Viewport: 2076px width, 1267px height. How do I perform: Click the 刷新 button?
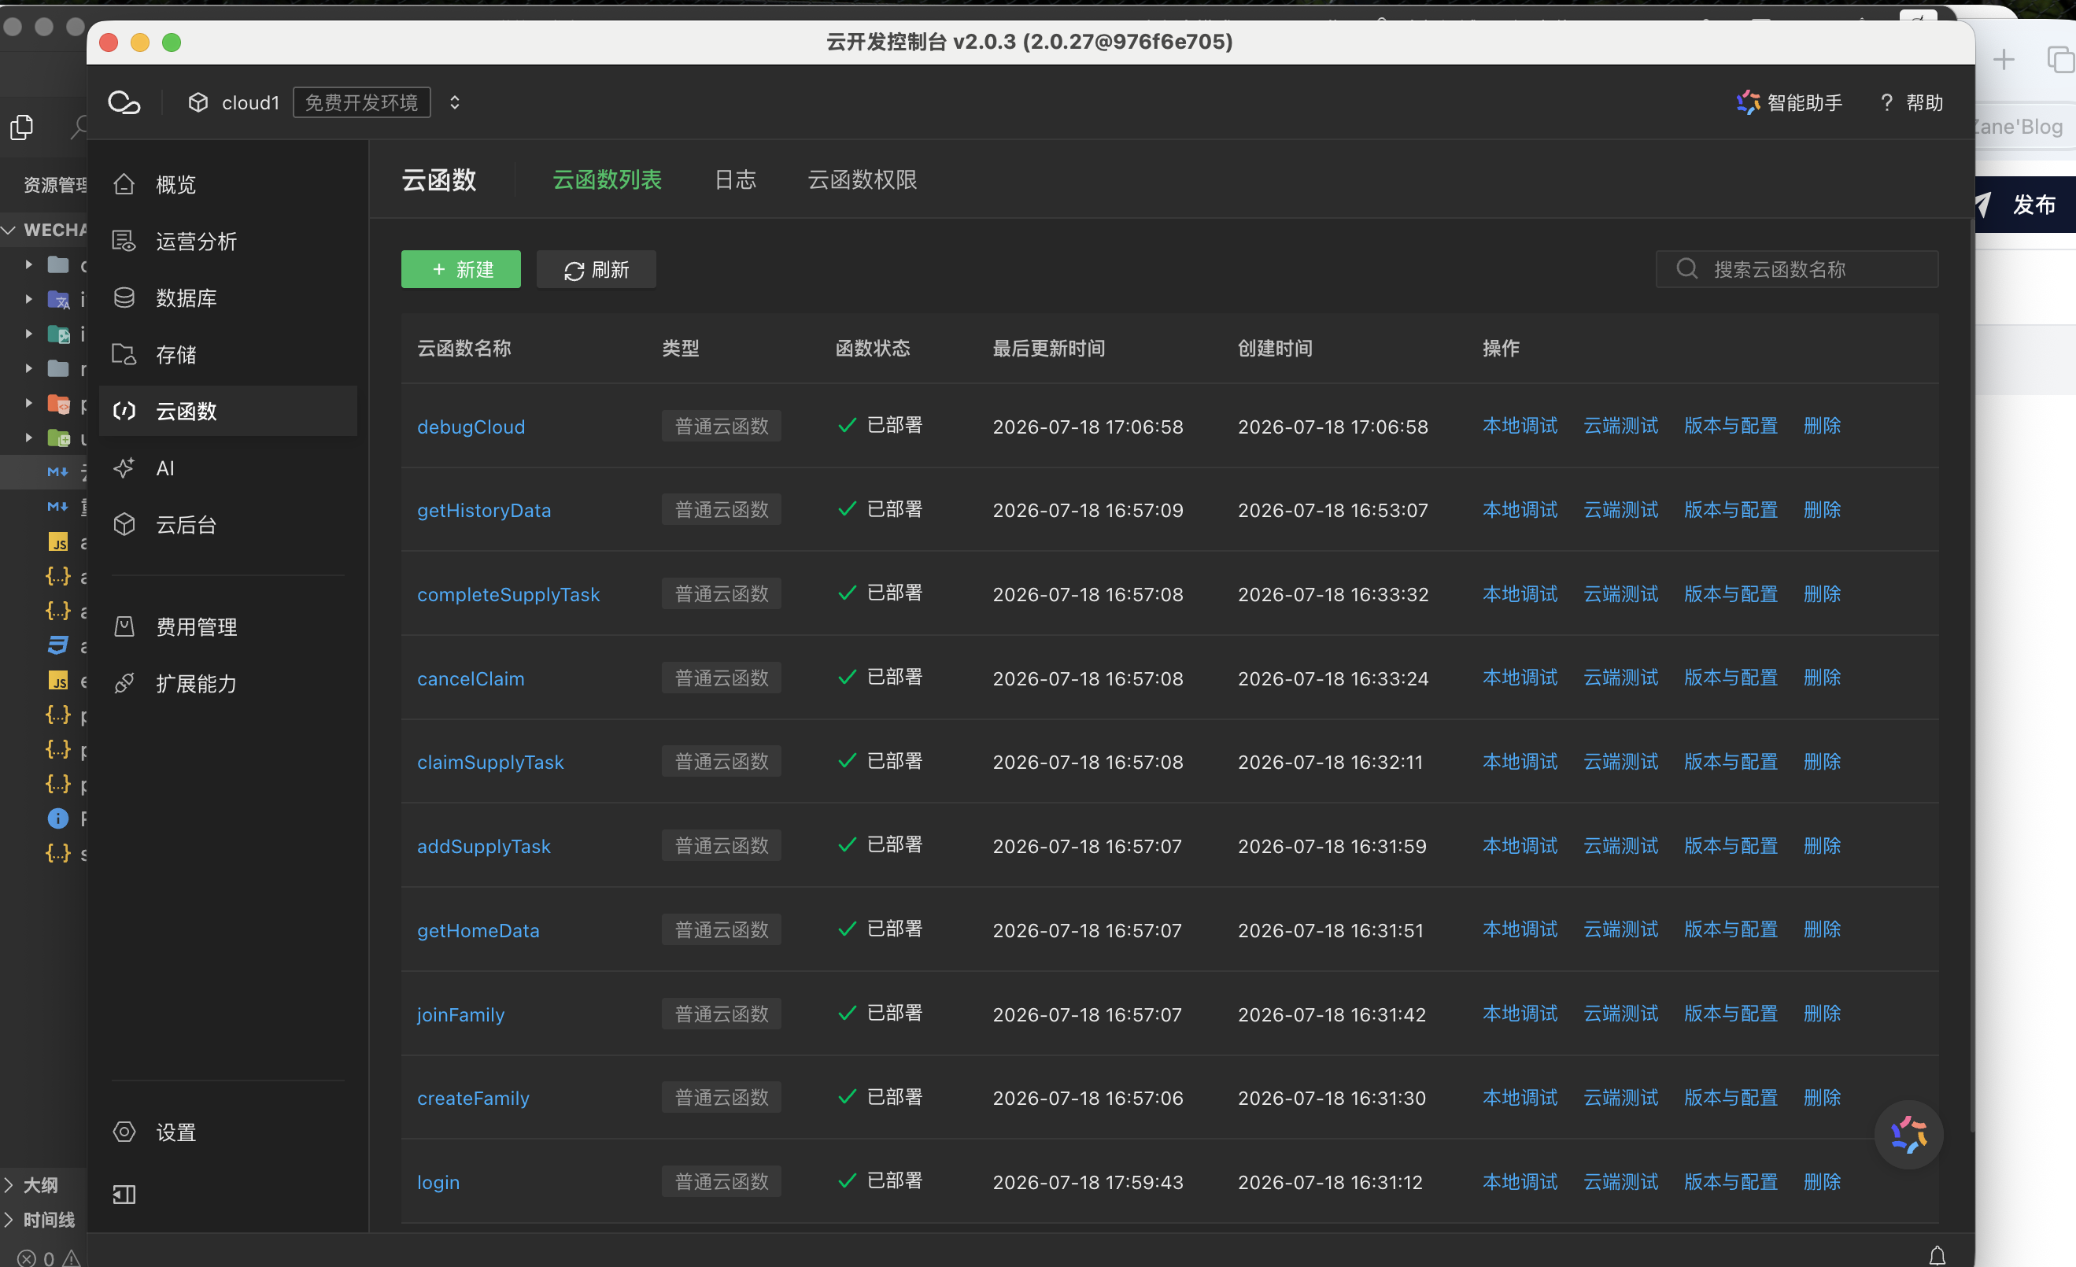click(x=597, y=270)
